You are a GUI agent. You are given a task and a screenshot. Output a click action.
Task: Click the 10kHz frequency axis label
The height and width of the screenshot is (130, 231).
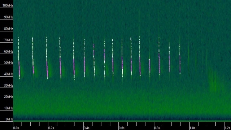8,108
